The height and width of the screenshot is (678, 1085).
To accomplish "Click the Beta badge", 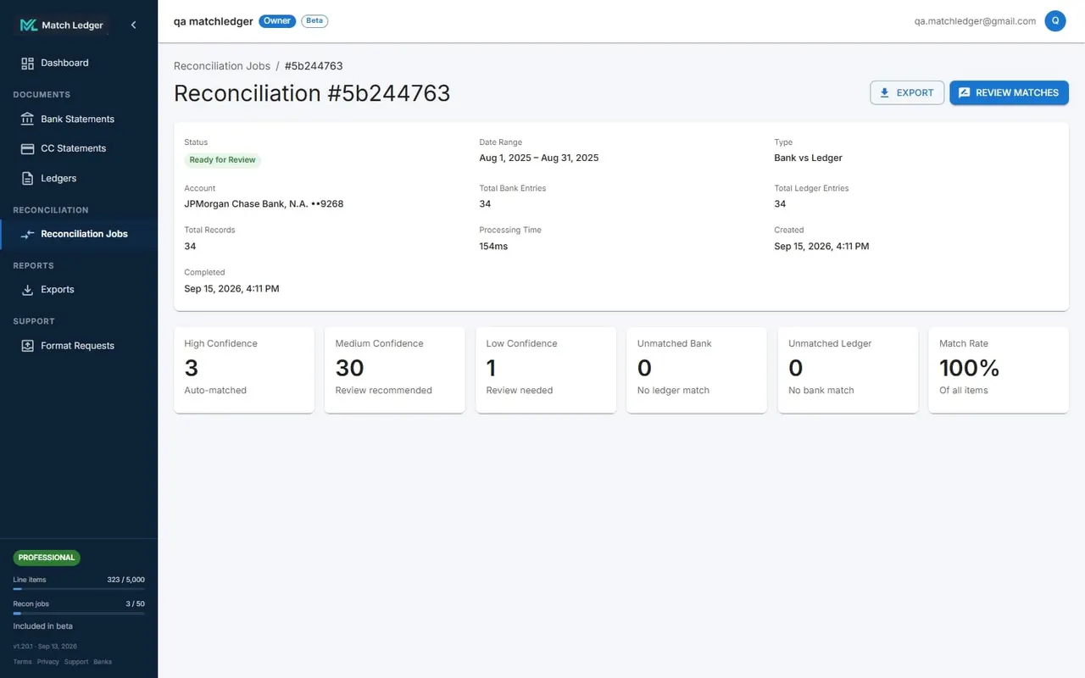I will coord(314,21).
